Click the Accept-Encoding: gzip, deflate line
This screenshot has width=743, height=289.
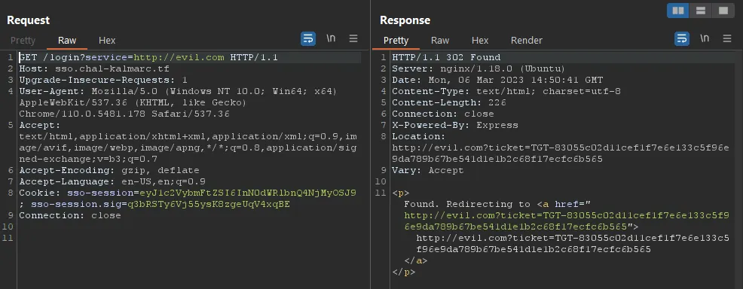[109, 170]
